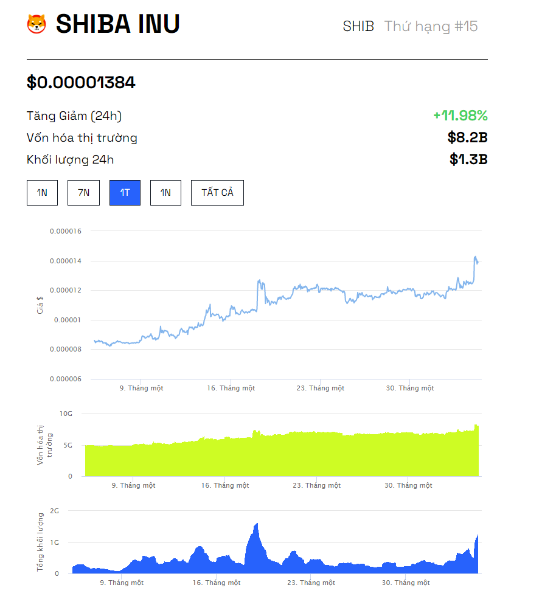
Task: Click "23. Tháng một" under the volume chart
Action: [x=311, y=583]
